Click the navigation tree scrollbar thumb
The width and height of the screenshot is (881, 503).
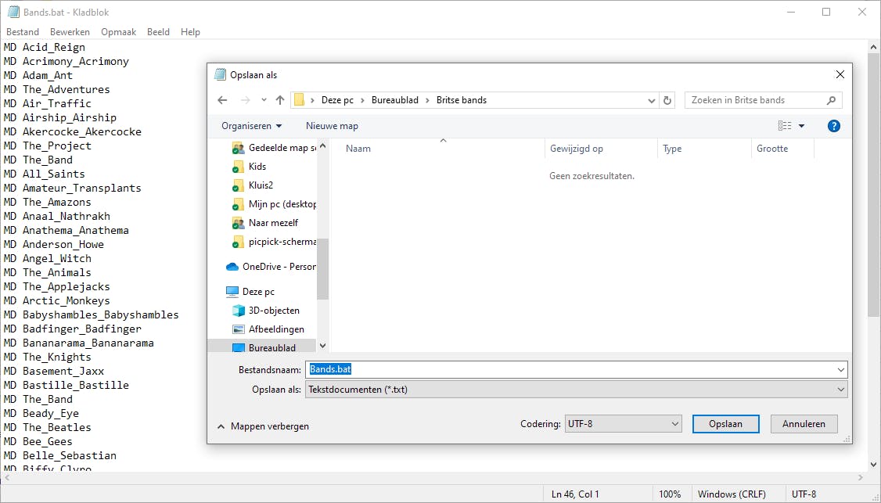tap(322, 270)
